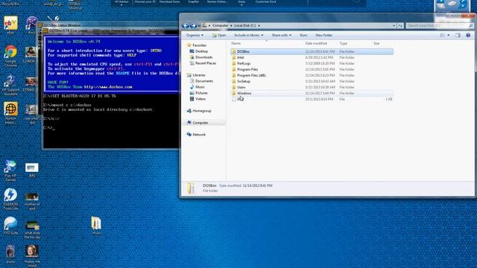Click the help question mark icon in Explorer
The image size is (477, 268).
click(x=468, y=35)
